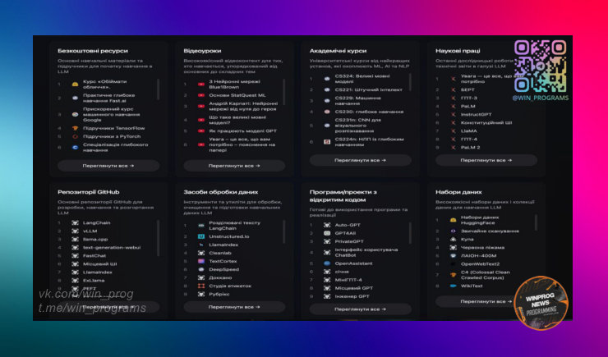
Task: Click the Coursera icon beside Спеціалізація глибокого навчання
Action: coord(76,147)
